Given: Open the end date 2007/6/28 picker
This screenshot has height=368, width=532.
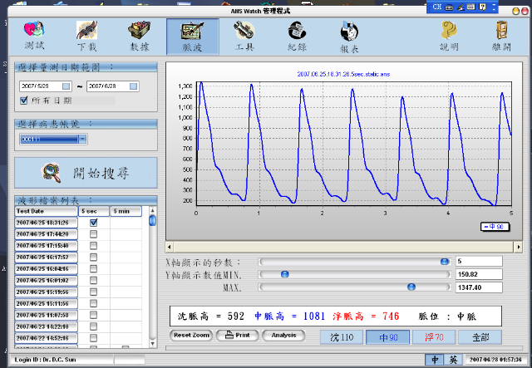Looking at the screenshot, I should click(x=135, y=86).
